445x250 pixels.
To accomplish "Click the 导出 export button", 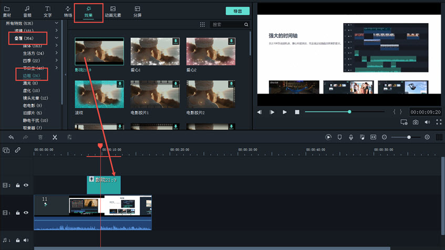I will pos(237,11).
